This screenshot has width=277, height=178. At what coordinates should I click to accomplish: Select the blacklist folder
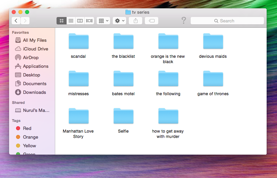tap(123, 41)
